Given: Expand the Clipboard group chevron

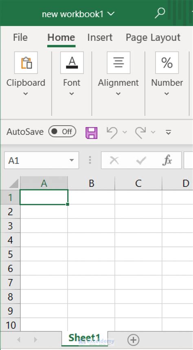Looking at the screenshot, I should tap(26, 94).
